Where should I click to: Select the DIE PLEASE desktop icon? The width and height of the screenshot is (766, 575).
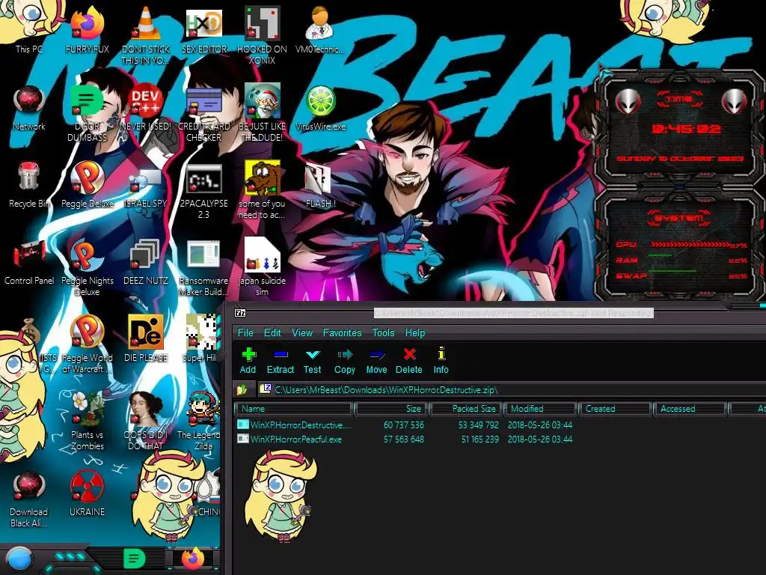click(146, 338)
